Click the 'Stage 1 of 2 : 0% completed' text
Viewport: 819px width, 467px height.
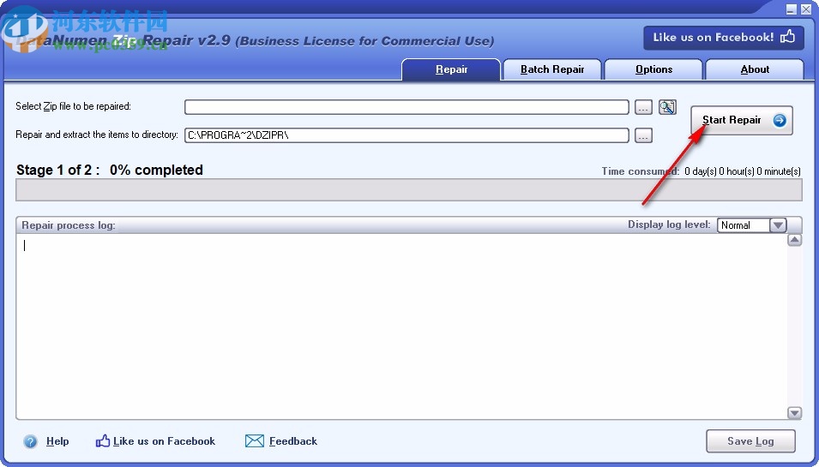click(x=110, y=171)
